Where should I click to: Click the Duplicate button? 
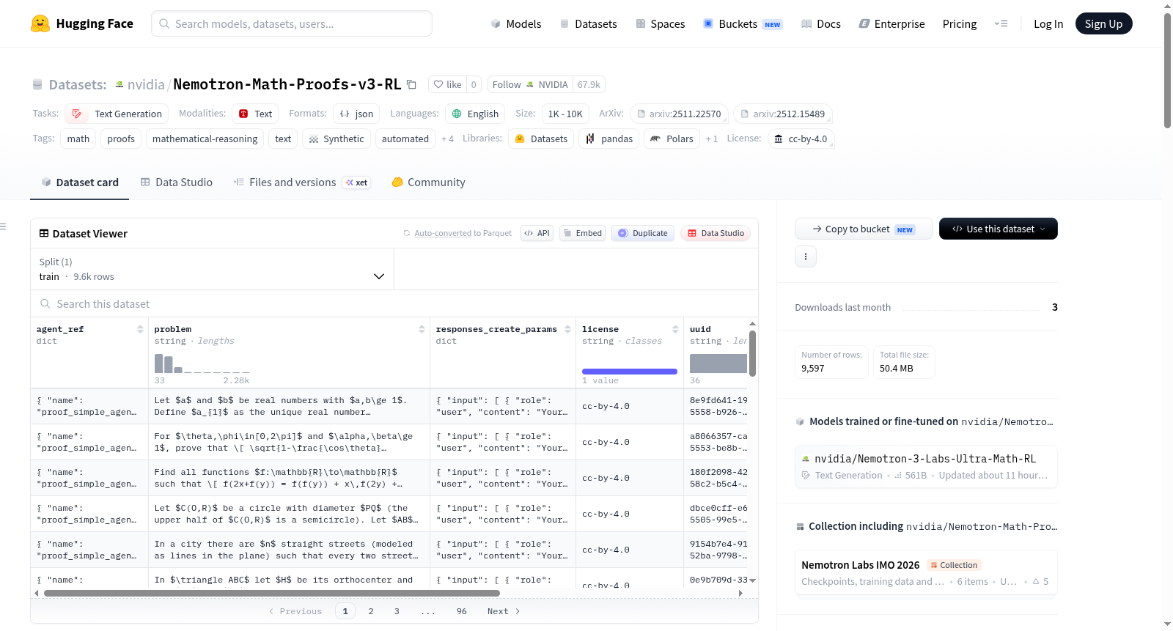643,233
